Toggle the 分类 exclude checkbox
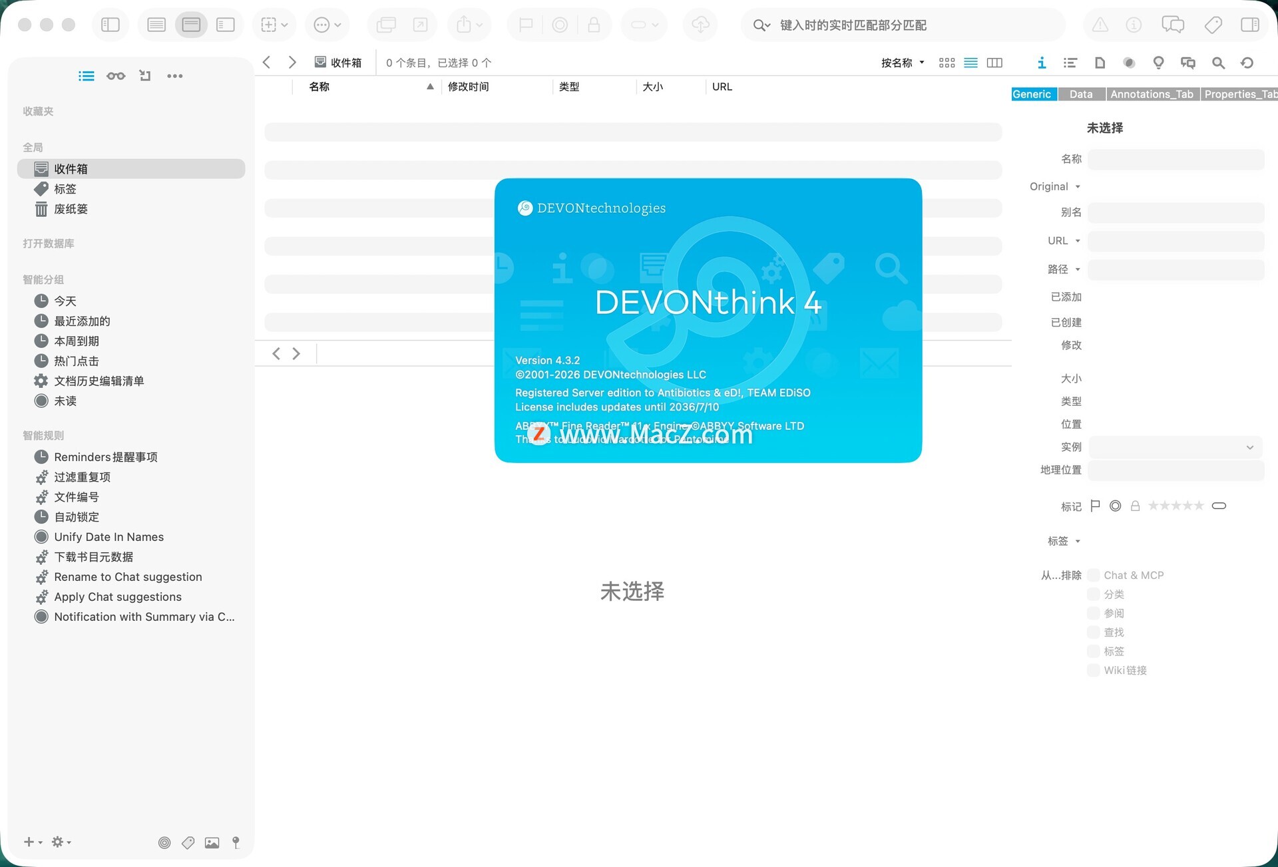The width and height of the screenshot is (1278, 867). click(1094, 594)
